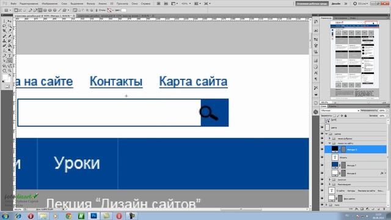The width and height of the screenshot is (391, 220).
Task: Select the Lasso tool
Action: point(4,26)
